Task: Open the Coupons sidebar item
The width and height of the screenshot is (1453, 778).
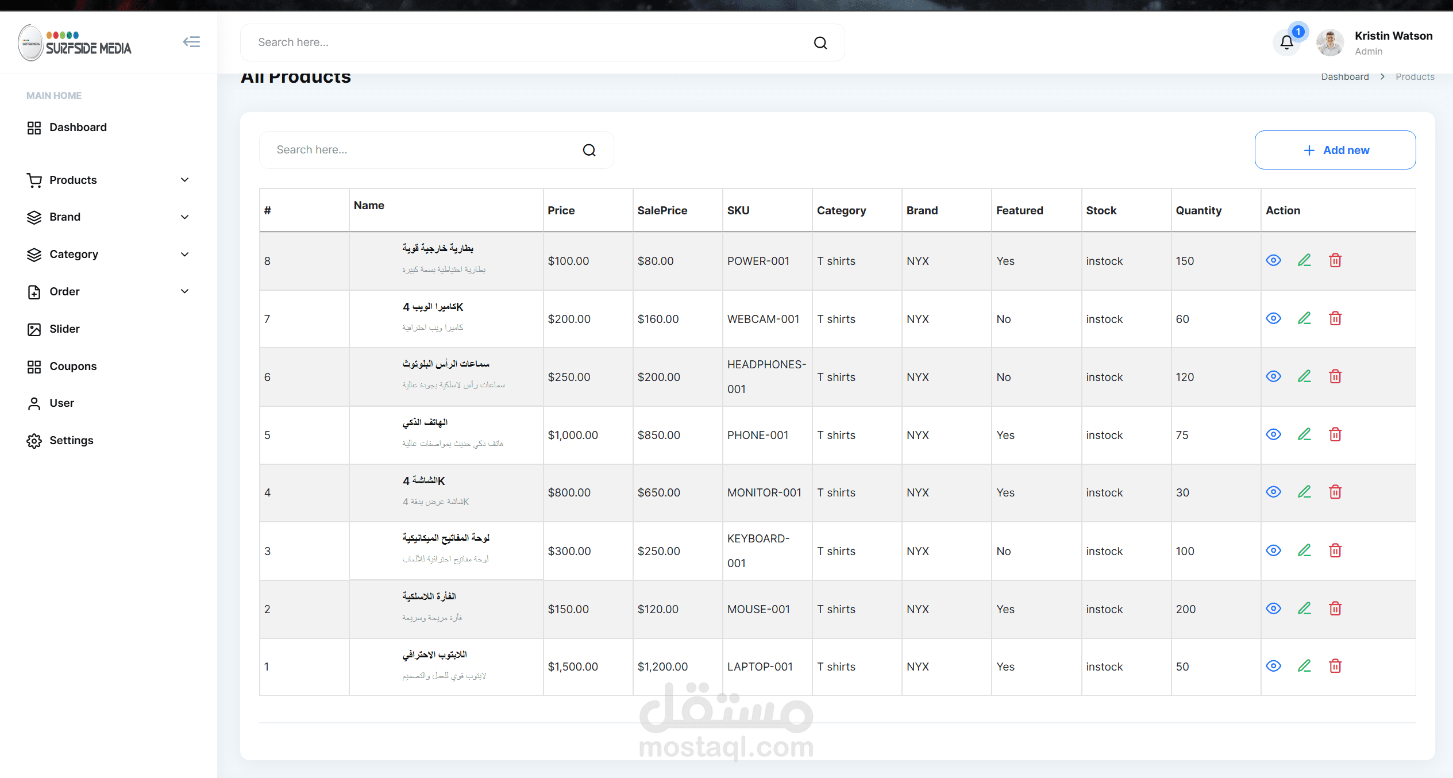Action: coord(72,367)
